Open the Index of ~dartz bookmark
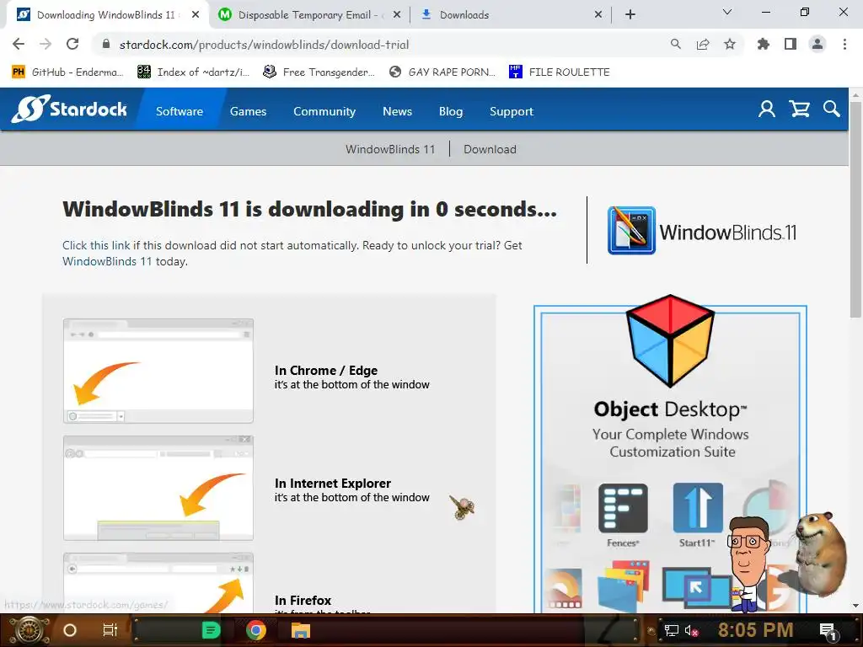This screenshot has width=863, height=647. [194, 72]
